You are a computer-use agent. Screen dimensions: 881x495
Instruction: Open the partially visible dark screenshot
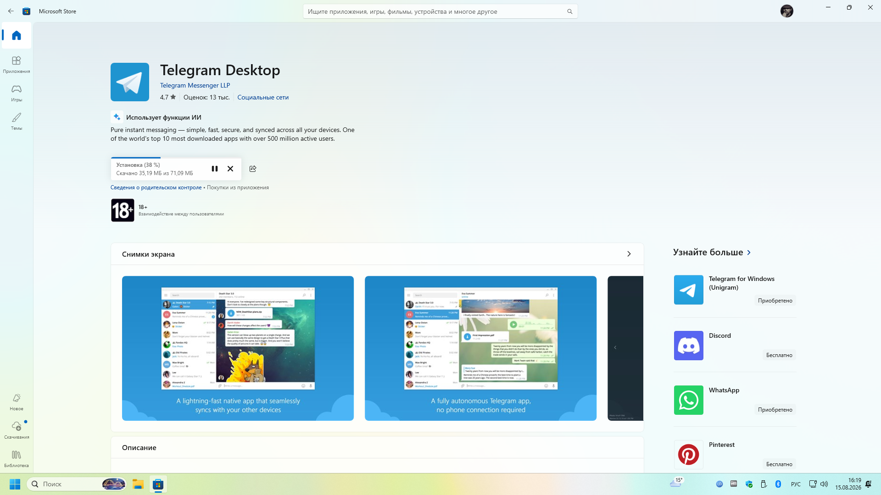pyautogui.click(x=625, y=348)
